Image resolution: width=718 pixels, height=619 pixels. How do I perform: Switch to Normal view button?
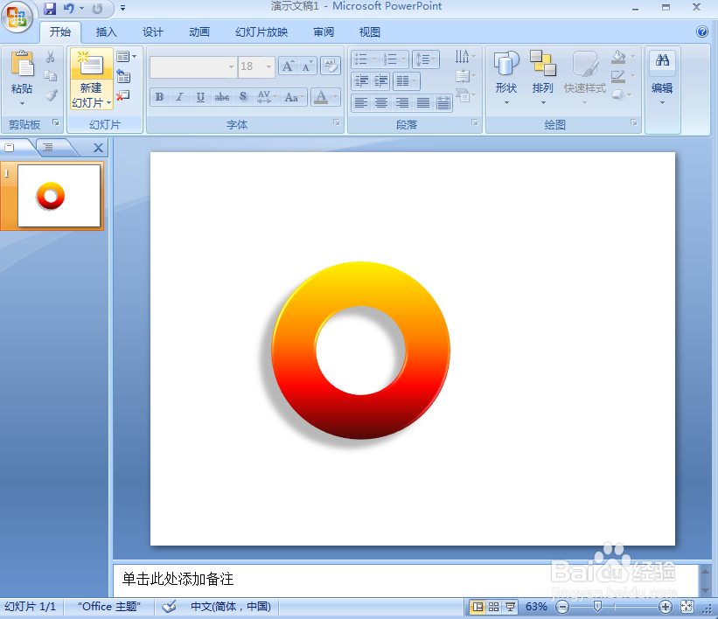[x=478, y=607]
